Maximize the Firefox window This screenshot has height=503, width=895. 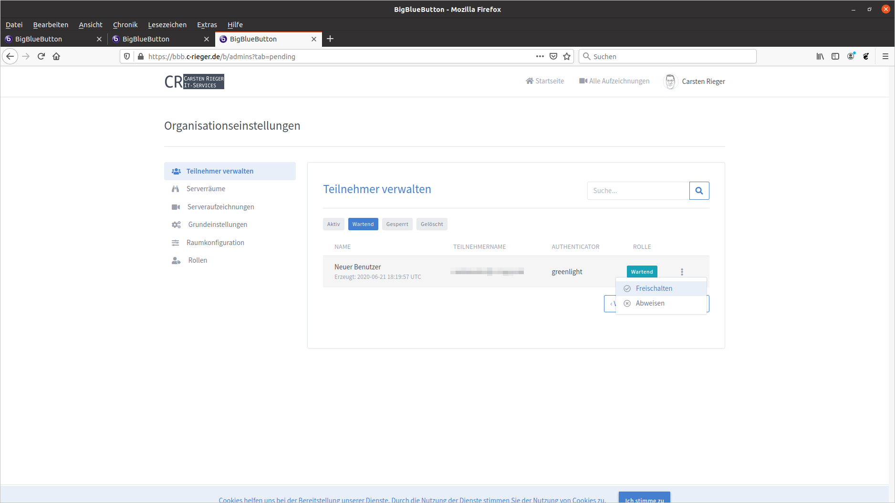tap(870, 10)
